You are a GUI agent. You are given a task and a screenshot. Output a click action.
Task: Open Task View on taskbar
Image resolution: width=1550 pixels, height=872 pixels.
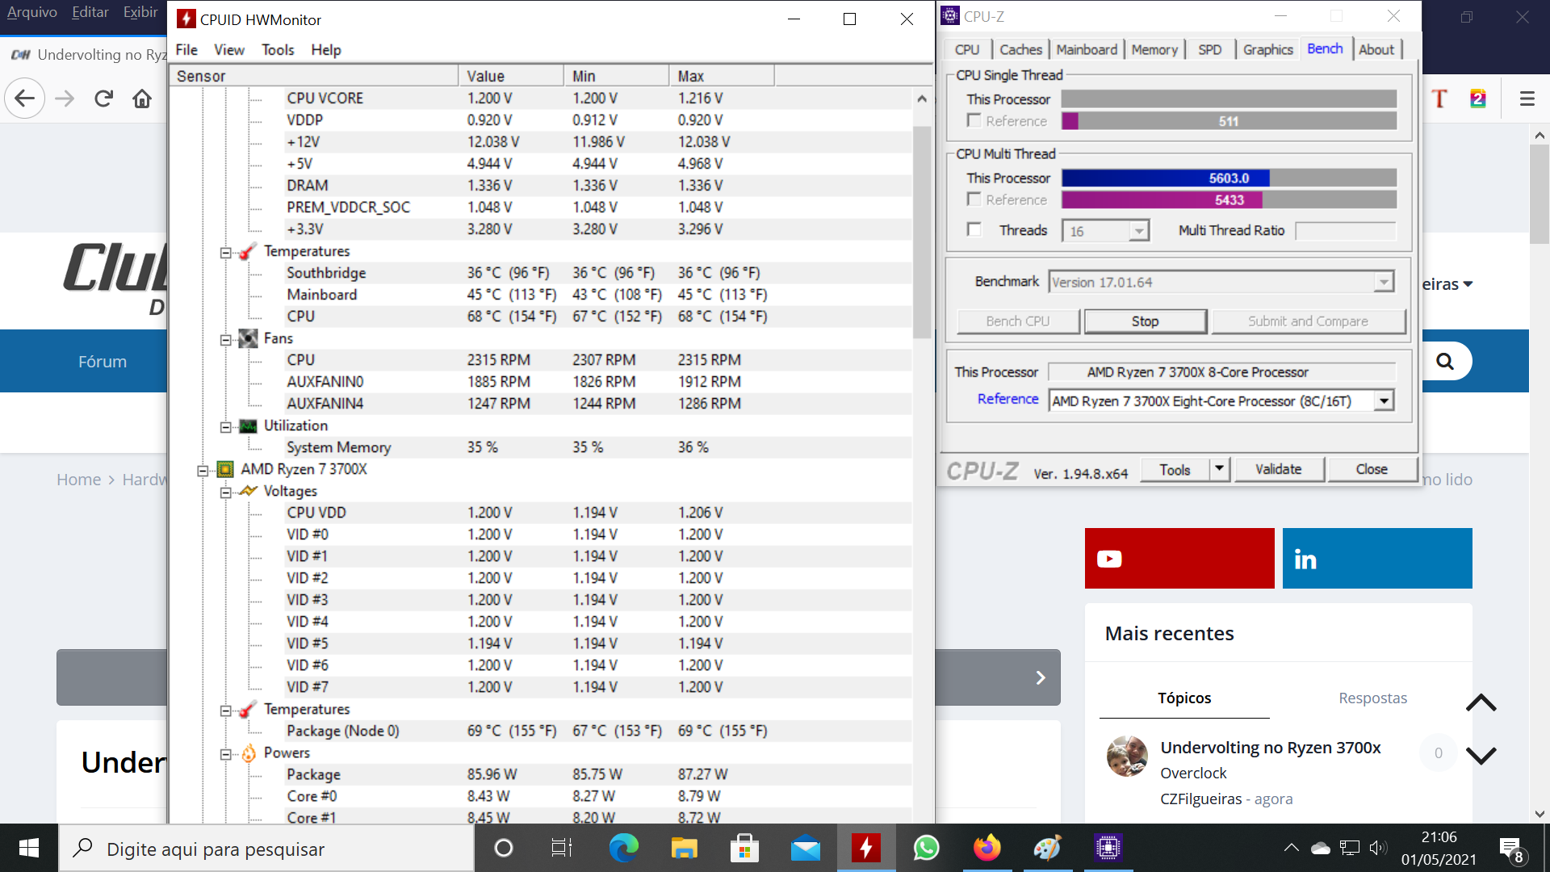561,848
